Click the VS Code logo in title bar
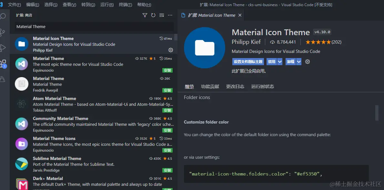The image size is (384, 190). click(1, 5)
